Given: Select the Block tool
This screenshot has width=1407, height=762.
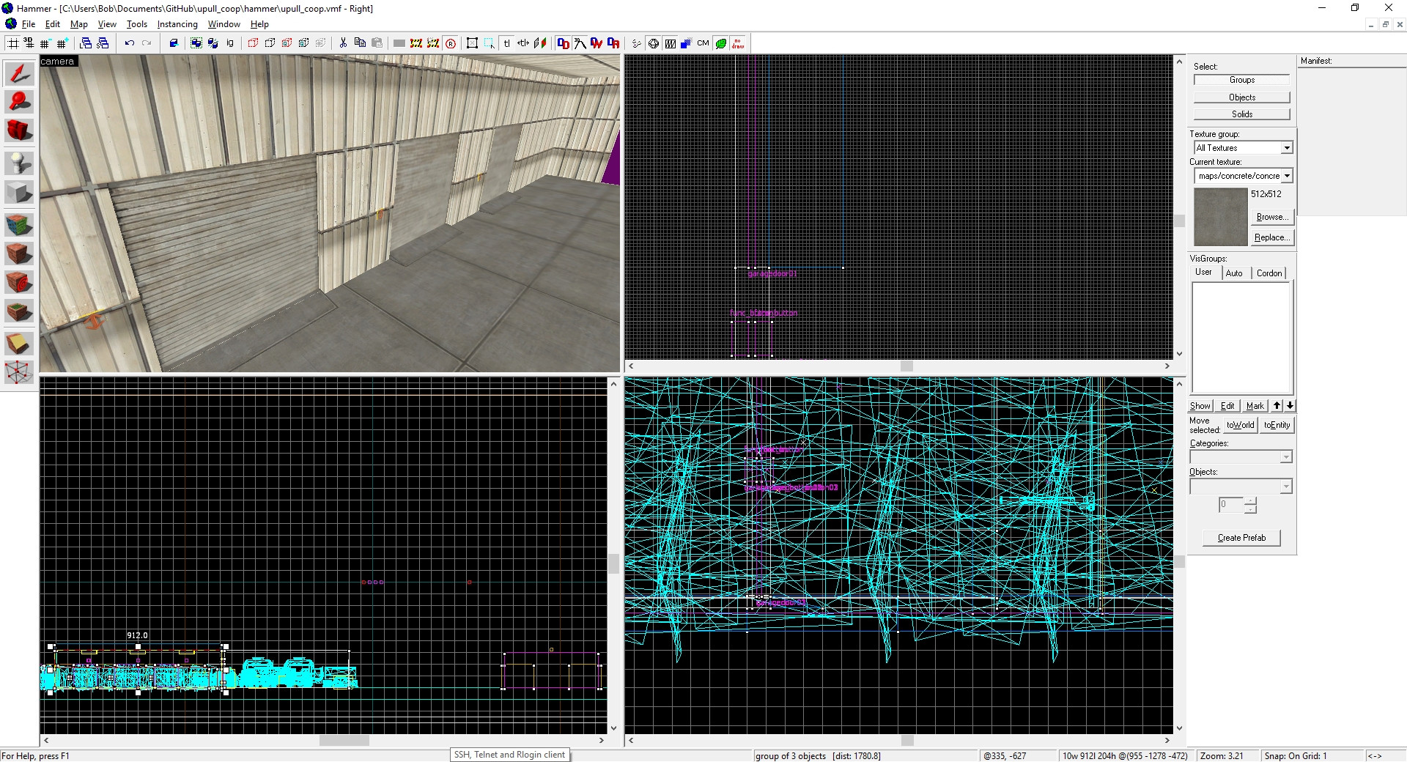Looking at the screenshot, I should point(19,192).
